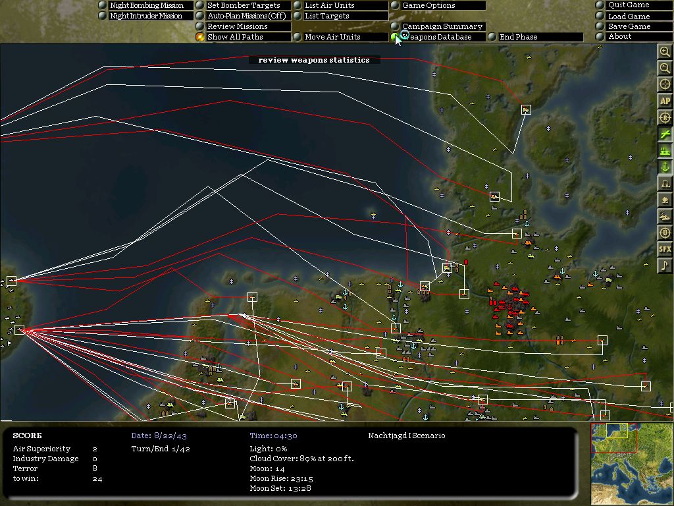Click the plain crosshair target icon in sidebar
The height and width of the screenshot is (506, 674).
[665, 84]
